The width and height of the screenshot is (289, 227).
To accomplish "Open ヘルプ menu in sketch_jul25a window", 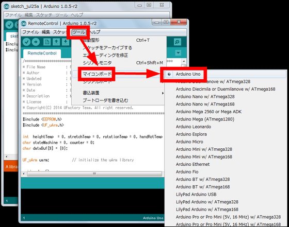I will [x=77, y=15].
